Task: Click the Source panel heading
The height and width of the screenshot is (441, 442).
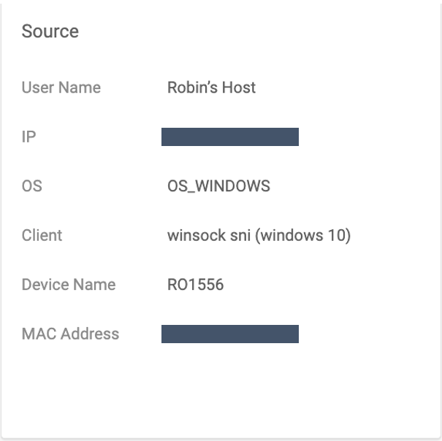Action: (50, 31)
